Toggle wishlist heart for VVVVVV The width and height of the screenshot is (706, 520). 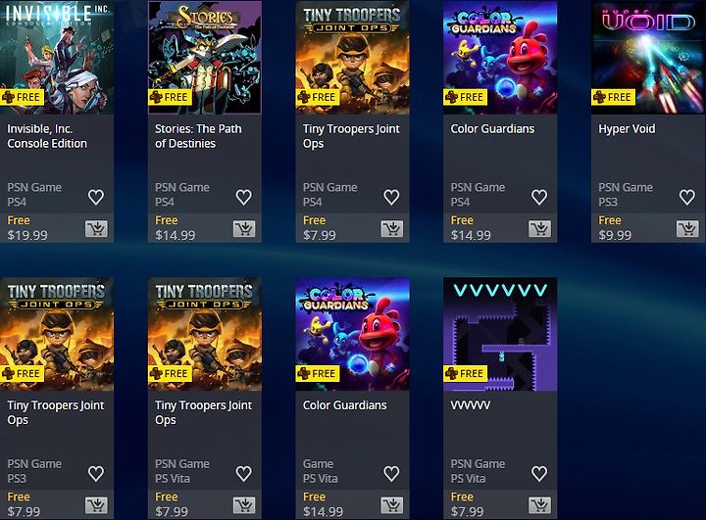click(539, 473)
